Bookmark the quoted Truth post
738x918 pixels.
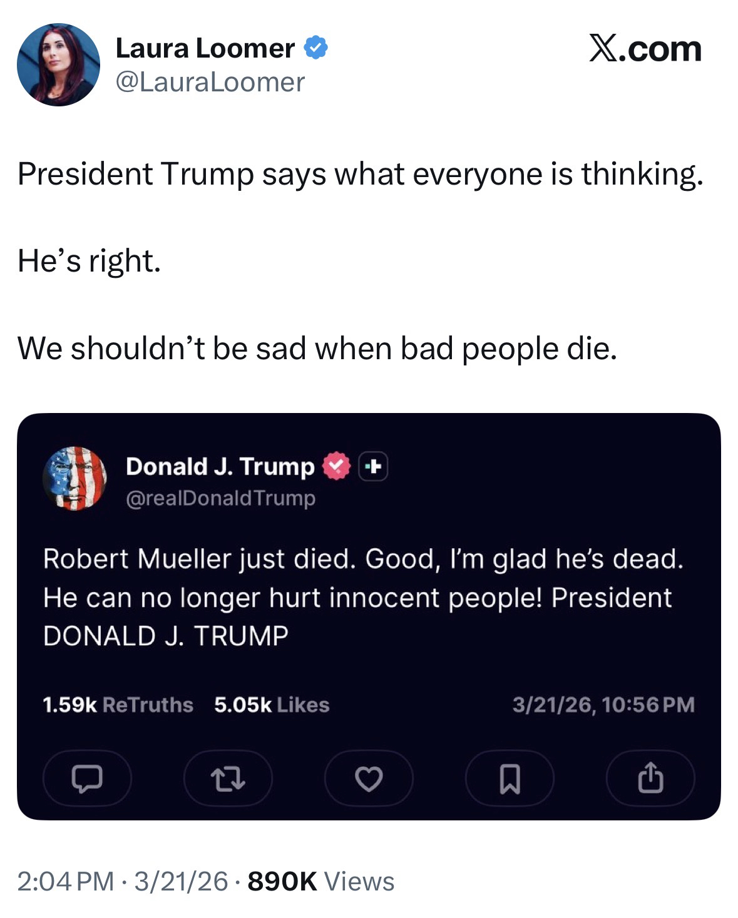pos(510,778)
